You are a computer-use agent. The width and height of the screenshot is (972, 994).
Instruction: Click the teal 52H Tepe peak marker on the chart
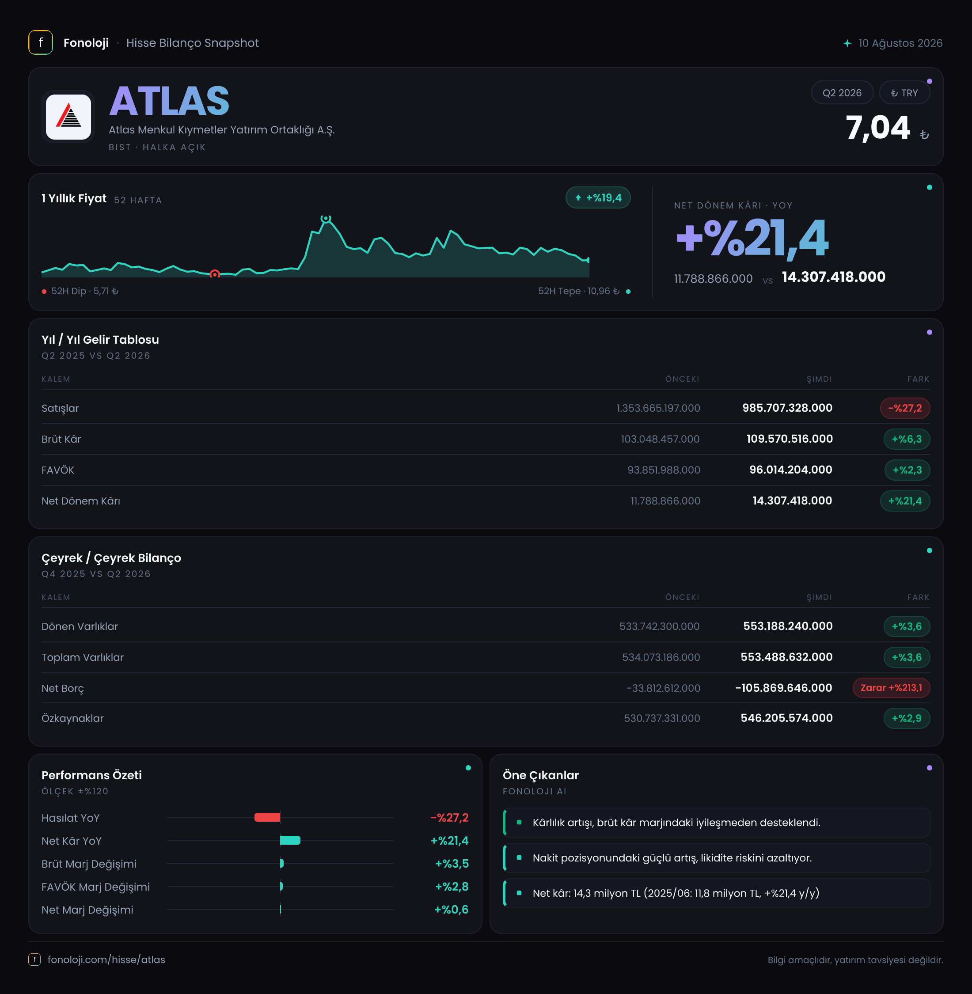pyautogui.click(x=326, y=219)
